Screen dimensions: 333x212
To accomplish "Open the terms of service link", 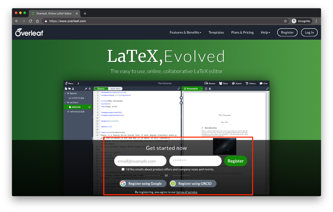I will 187,192.
